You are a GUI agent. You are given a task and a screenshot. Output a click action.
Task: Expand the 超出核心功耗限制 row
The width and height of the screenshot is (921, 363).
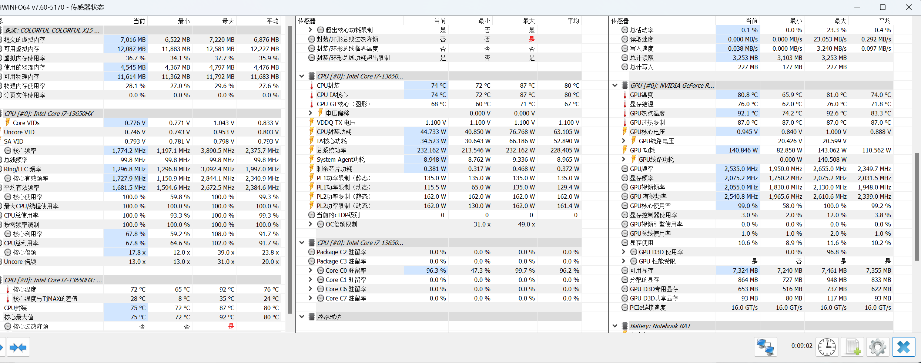click(x=311, y=30)
